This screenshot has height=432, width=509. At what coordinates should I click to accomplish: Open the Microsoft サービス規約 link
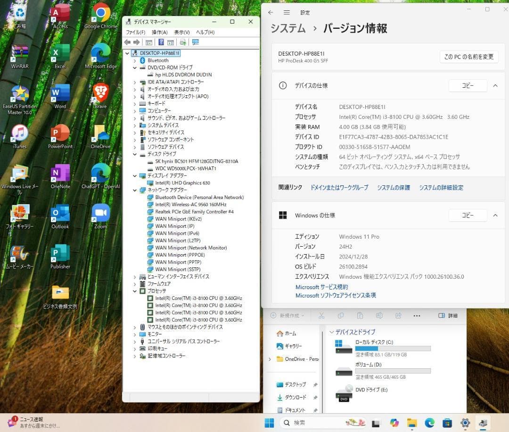pyautogui.click(x=321, y=287)
